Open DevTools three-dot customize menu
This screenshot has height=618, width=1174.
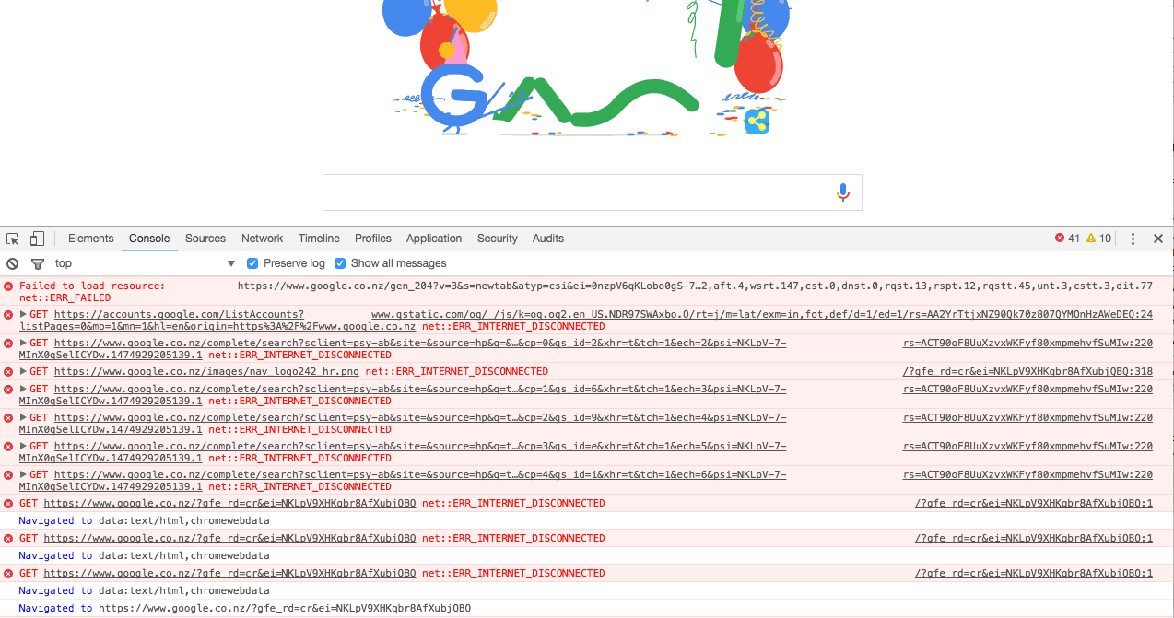coord(1133,239)
